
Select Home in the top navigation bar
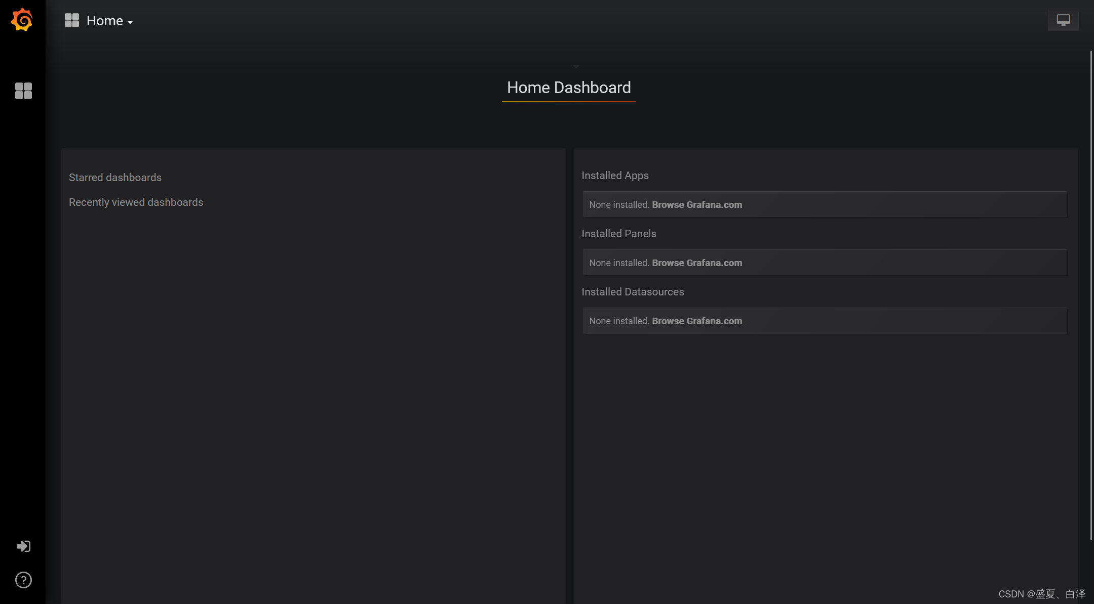pyautogui.click(x=104, y=20)
